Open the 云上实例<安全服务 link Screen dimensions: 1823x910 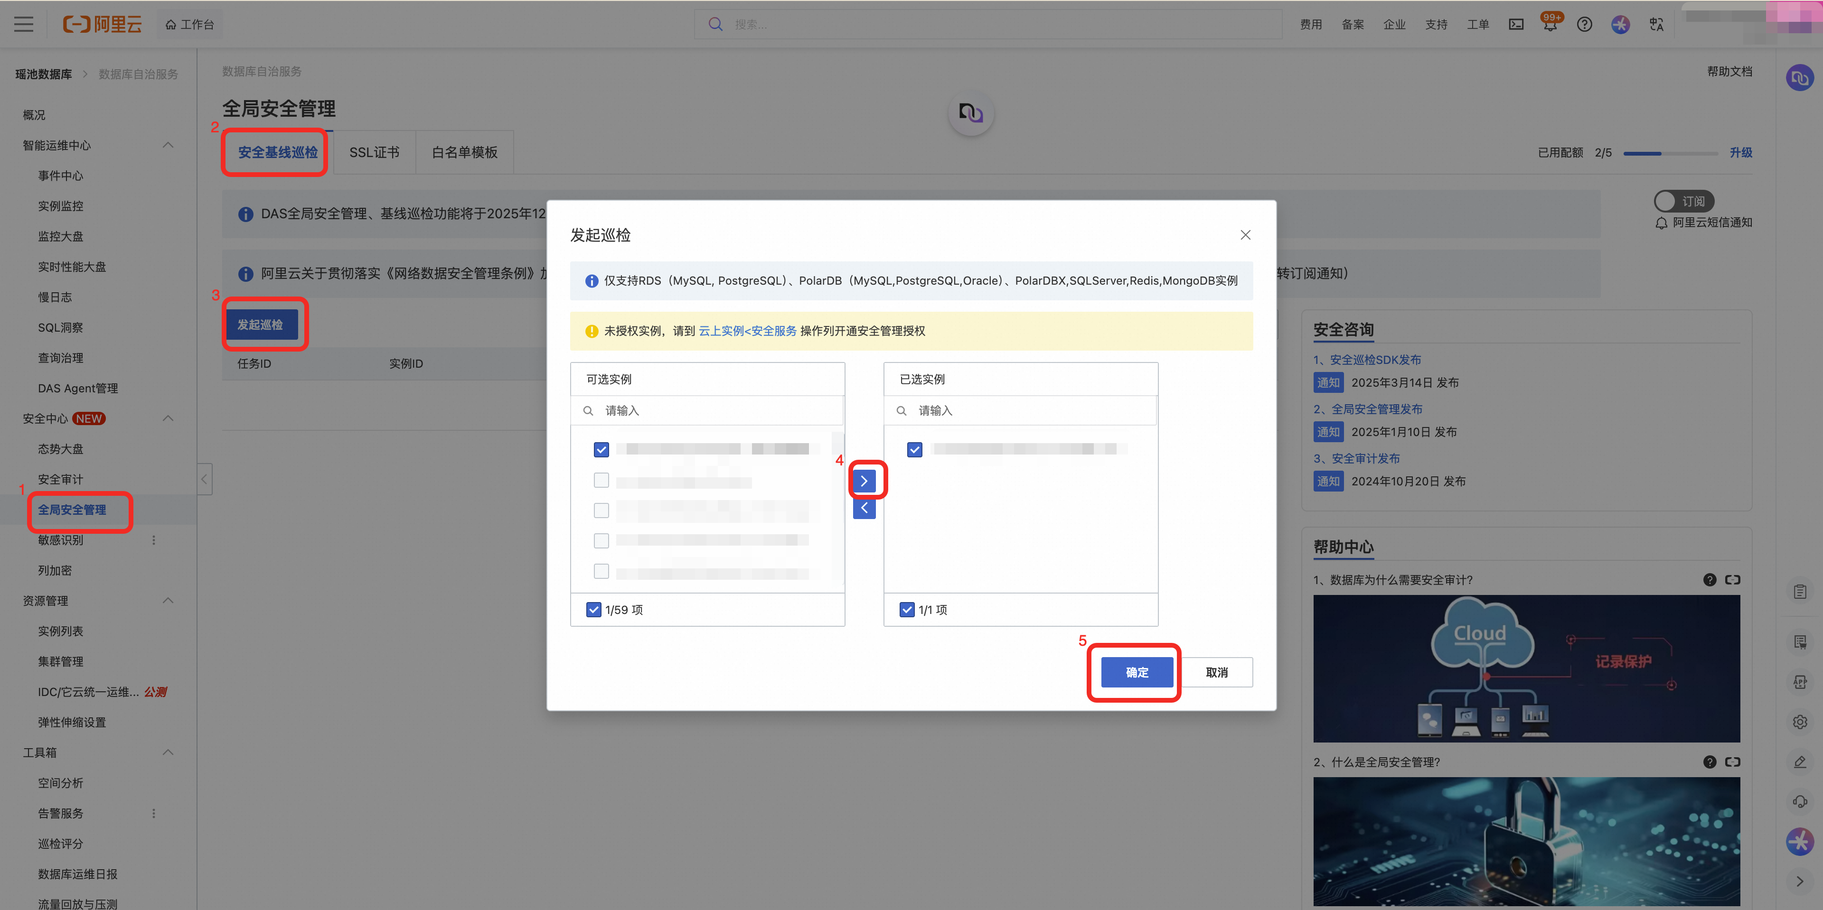747,331
